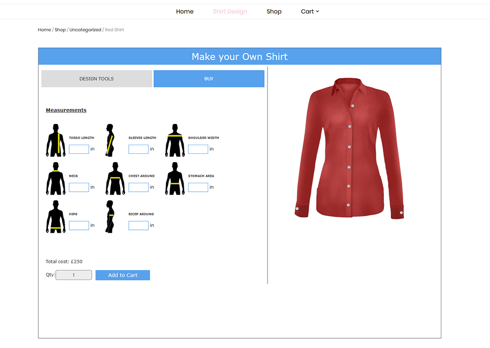This screenshot has height=348, width=490.
Task: Click the sleeves length silhouette icon
Action: click(x=110, y=140)
